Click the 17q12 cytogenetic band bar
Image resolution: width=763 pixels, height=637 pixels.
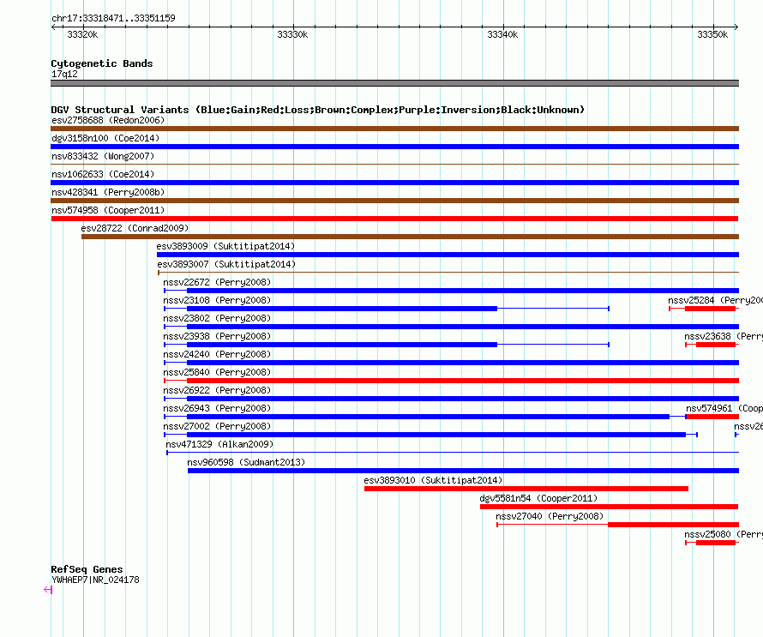click(394, 83)
